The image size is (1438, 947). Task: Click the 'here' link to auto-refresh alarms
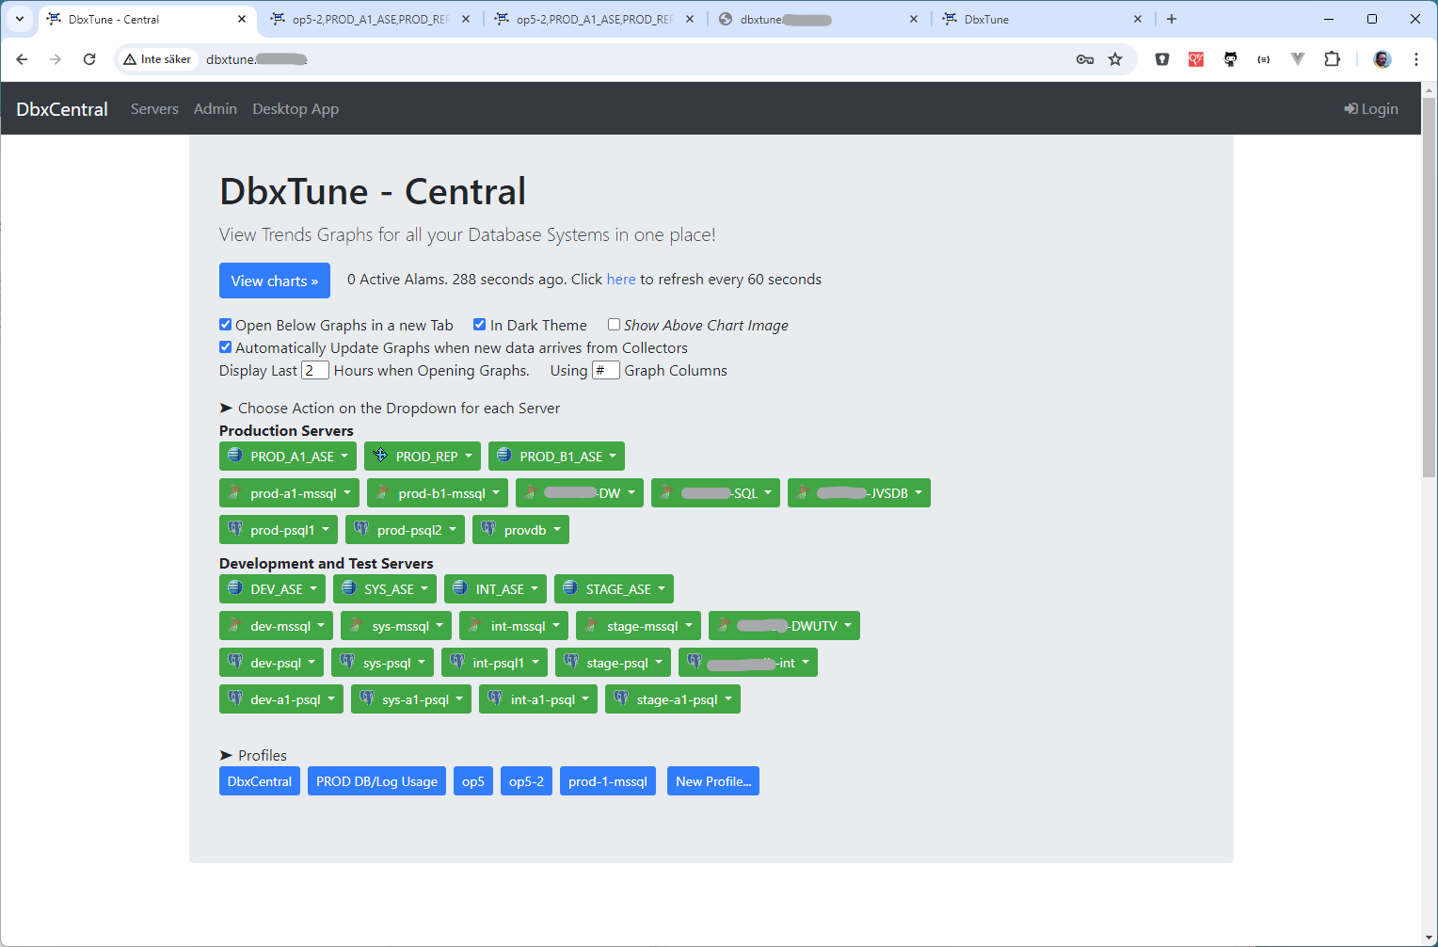pos(620,280)
